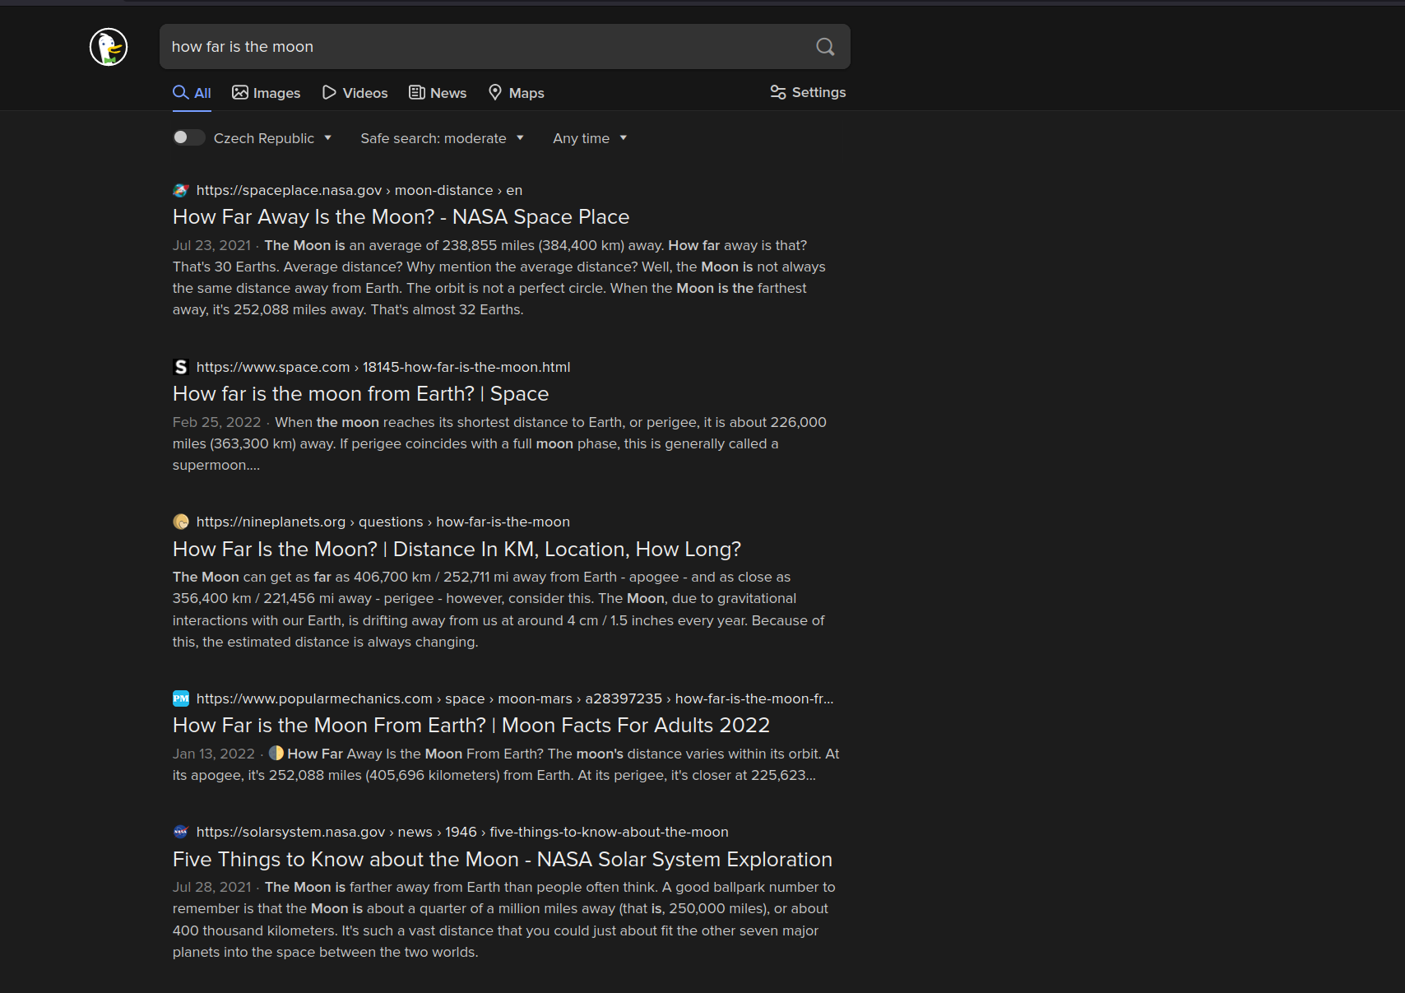The width and height of the screenshot is (1405, 993).
Task: Click the NASA Solar System favicon
Action: (181, 832)
